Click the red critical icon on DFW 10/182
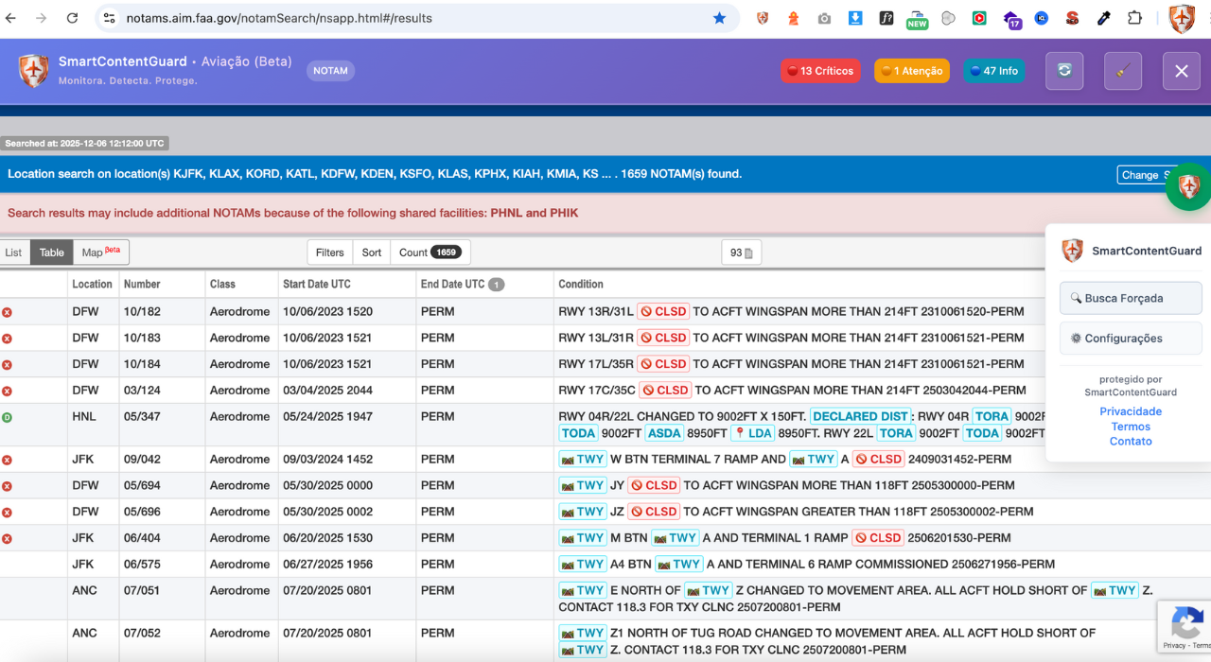The width and height of the screenshot is (1211, 662). pos(7,312)
